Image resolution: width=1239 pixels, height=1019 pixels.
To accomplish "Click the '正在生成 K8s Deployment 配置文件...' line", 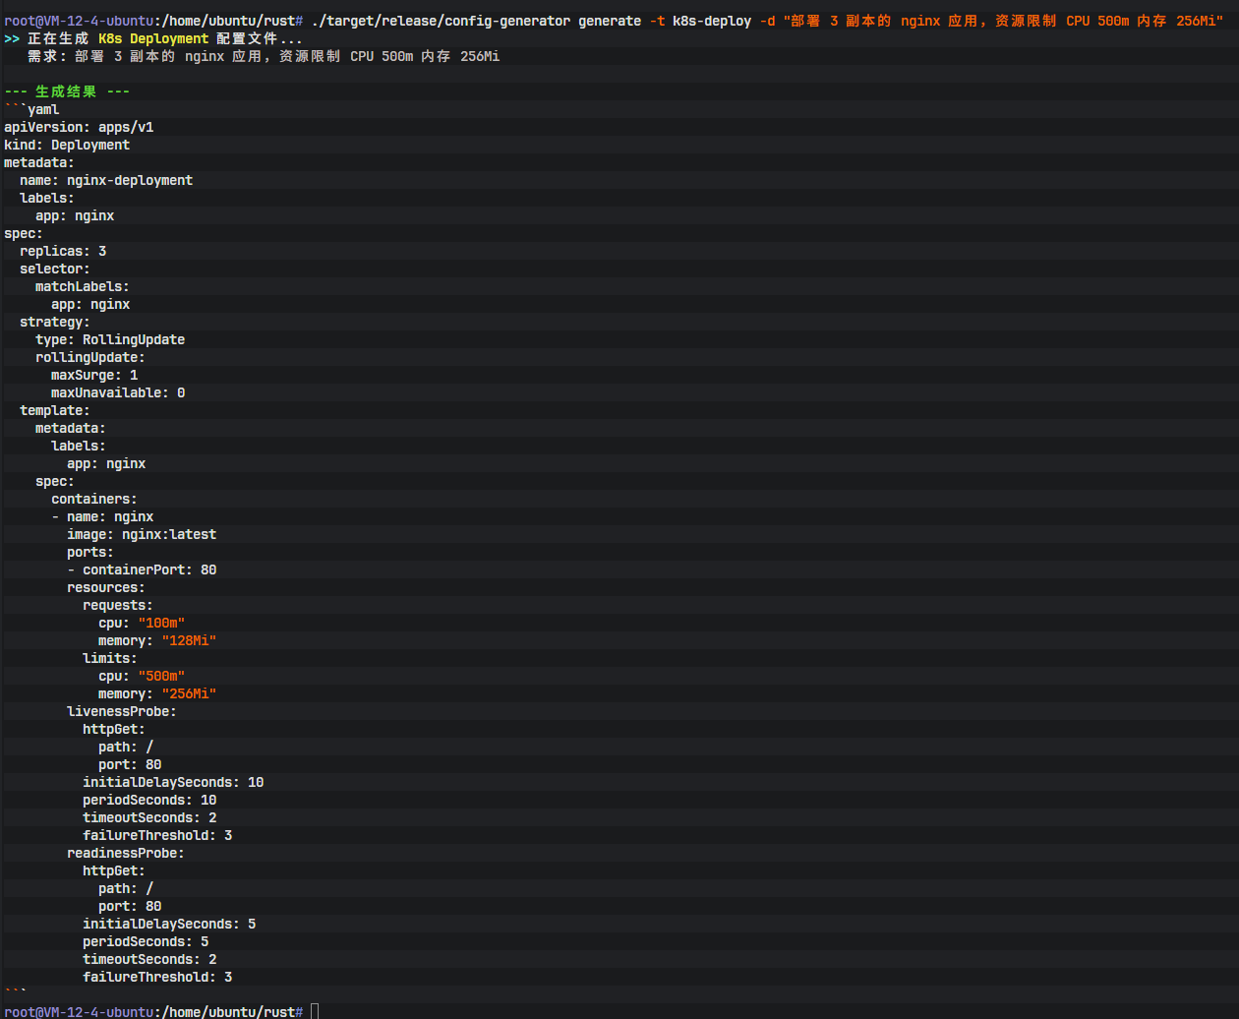I will pyautogui.click(x=153, y=38).
